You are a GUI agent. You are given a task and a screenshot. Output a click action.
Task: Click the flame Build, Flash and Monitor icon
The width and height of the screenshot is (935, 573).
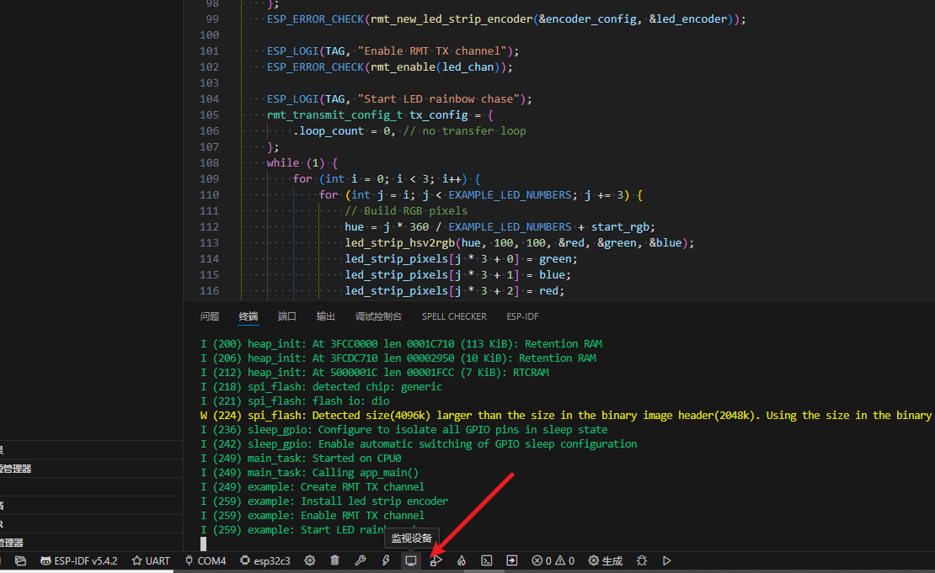click(x=462, y=560)
